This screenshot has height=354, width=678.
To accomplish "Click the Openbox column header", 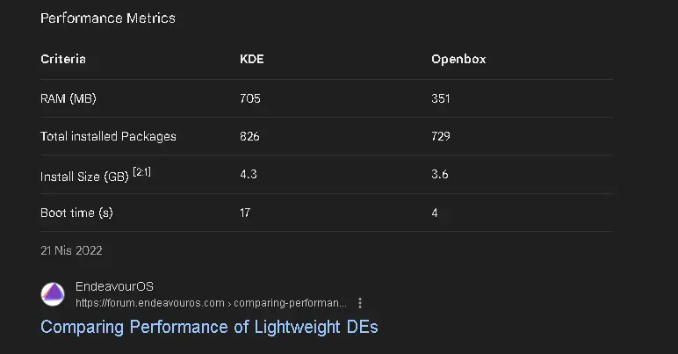I will [458, 59].
